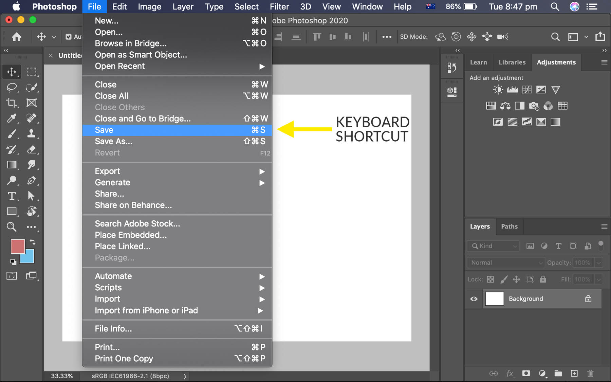Add a Curves adjustment
This screenshot has height=382, width=611.
click(527, 90)
